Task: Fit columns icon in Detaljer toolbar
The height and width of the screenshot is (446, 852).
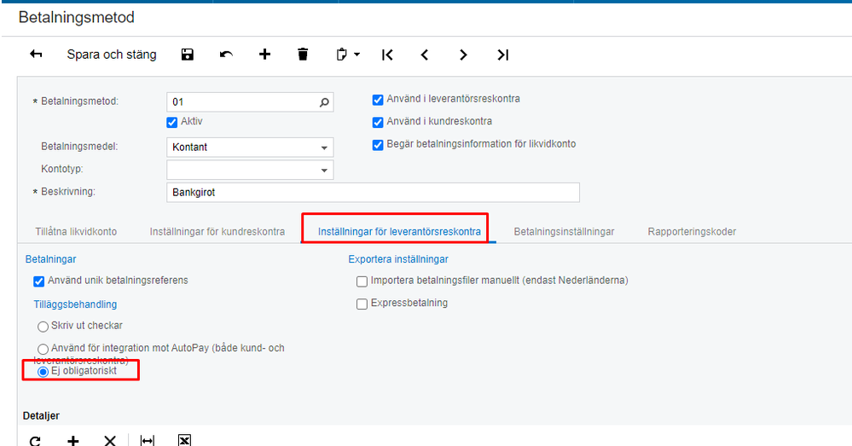Action: (x=148, y=441)
